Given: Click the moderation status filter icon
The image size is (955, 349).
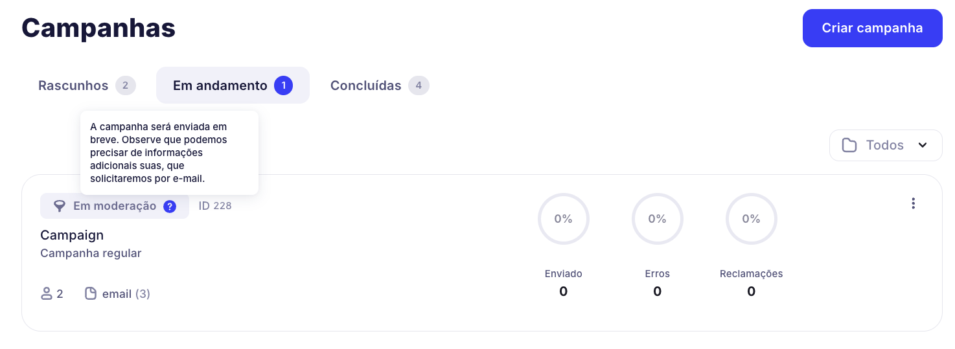Looking at the screenshot, I should point(59,207).
